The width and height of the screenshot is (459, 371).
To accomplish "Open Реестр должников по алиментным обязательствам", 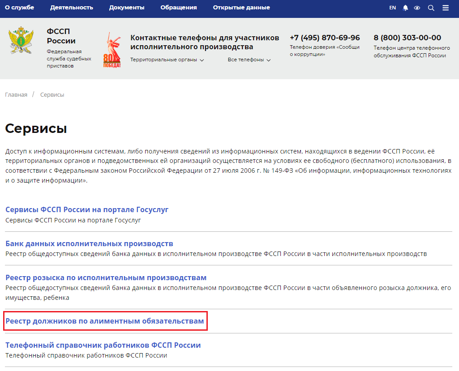I will point(105,321).
